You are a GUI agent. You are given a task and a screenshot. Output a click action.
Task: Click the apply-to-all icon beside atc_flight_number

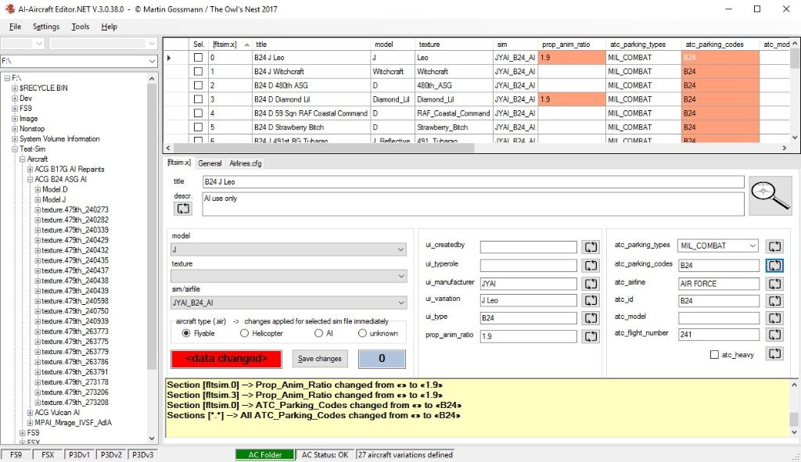[x=774, y=335]
